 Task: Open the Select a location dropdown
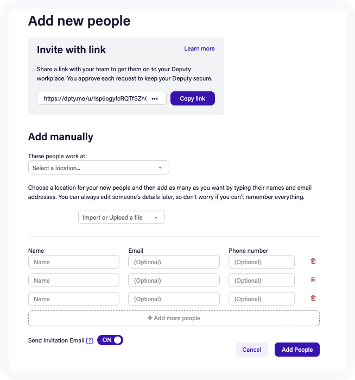point(98,168)
